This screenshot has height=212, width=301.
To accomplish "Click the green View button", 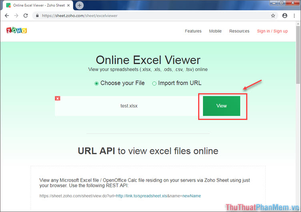I will (221, 106).
